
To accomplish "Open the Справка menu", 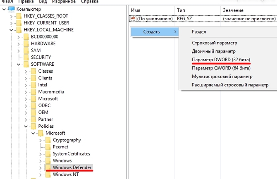I will [90, 2].
